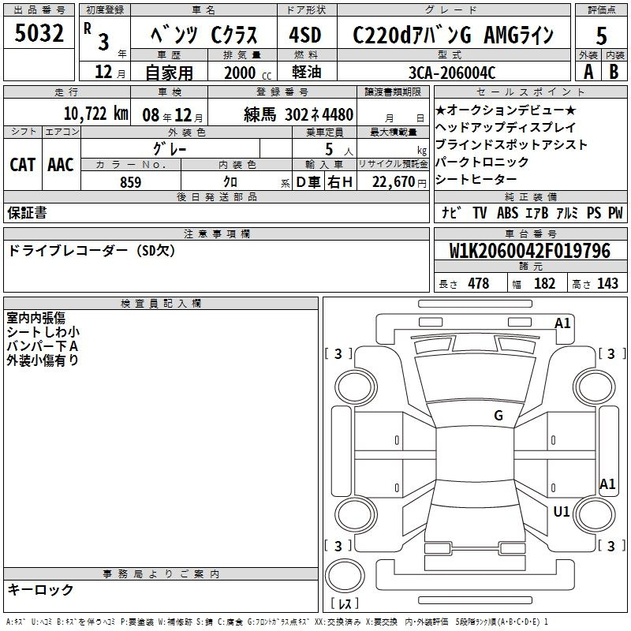Click the U1 dent mark on the diagram
This screenshot has height=631, width=631.
(561, 512)
